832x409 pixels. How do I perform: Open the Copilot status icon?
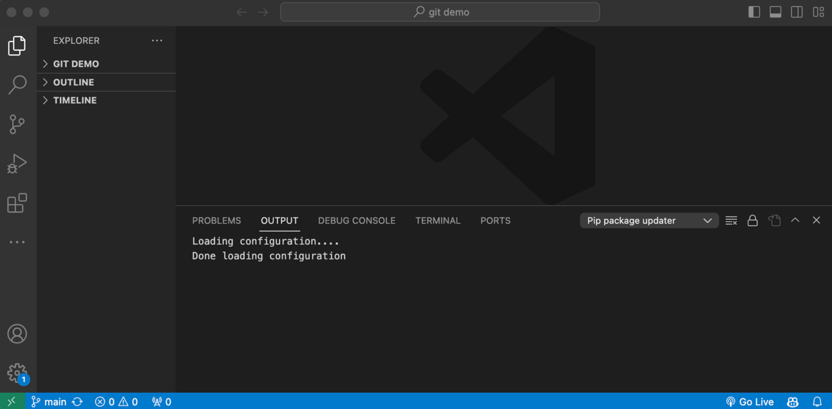(x=793, y=401)
